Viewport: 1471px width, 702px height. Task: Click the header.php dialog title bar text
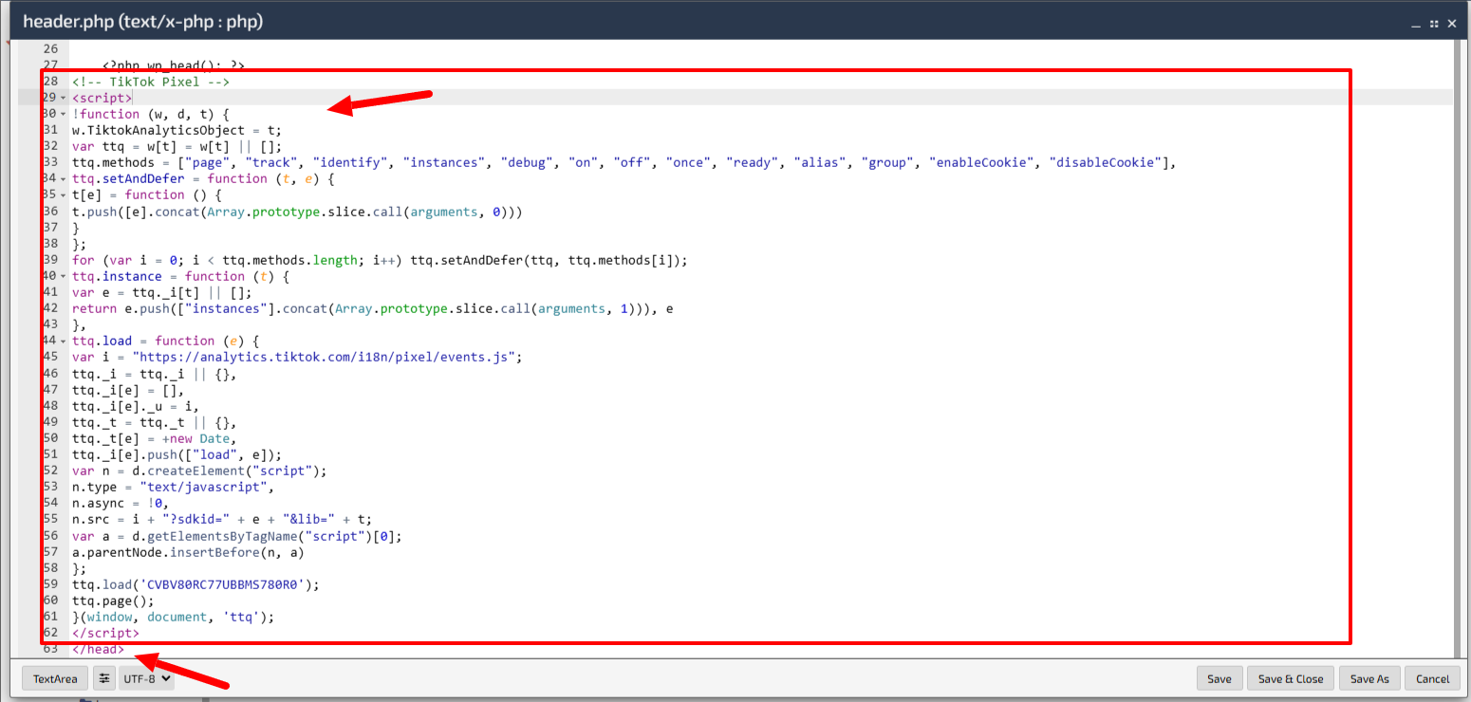(x=143, y=21)
